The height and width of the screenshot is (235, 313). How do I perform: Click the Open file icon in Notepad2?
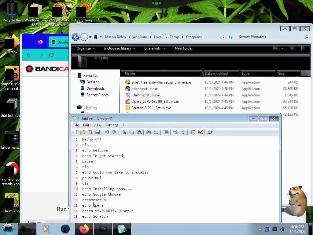(x=83, y=132)
